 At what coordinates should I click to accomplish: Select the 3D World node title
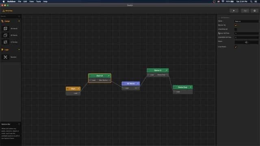(131, 84)
